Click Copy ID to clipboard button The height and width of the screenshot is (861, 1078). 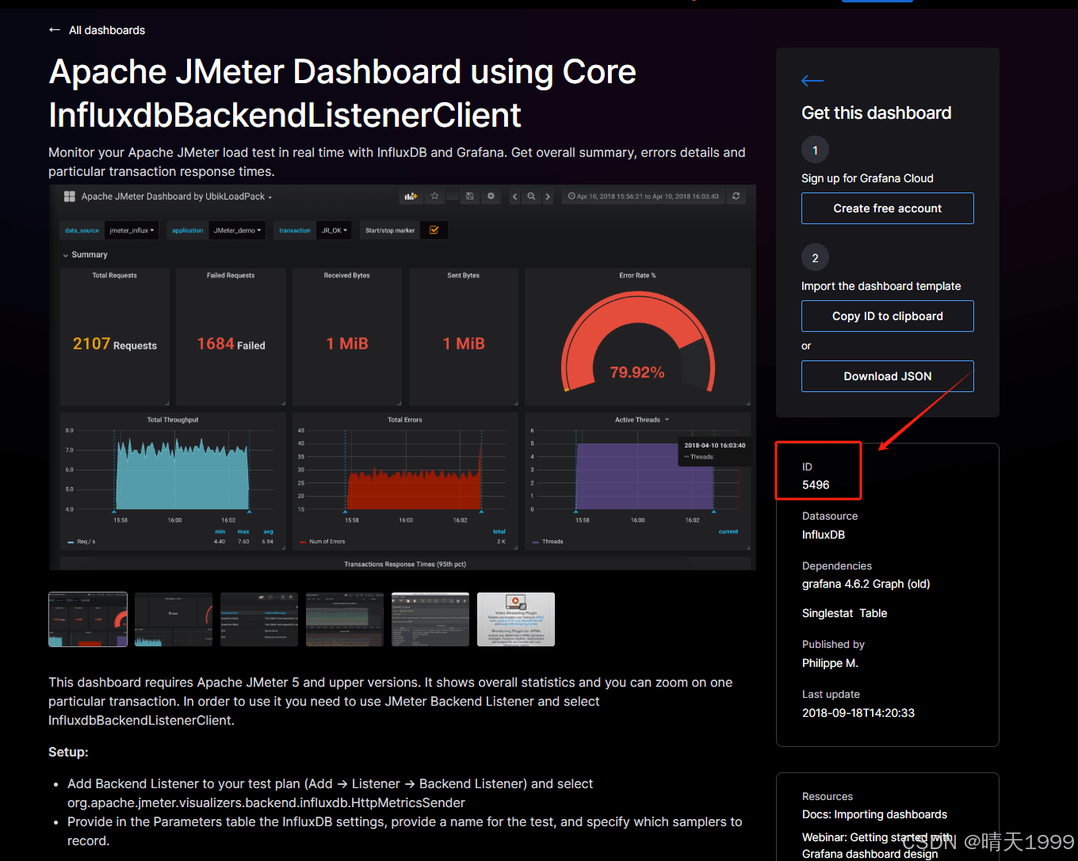coord(888,316)
